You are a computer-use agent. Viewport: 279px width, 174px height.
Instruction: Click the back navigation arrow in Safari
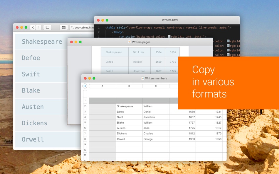[x=33, y=27]
